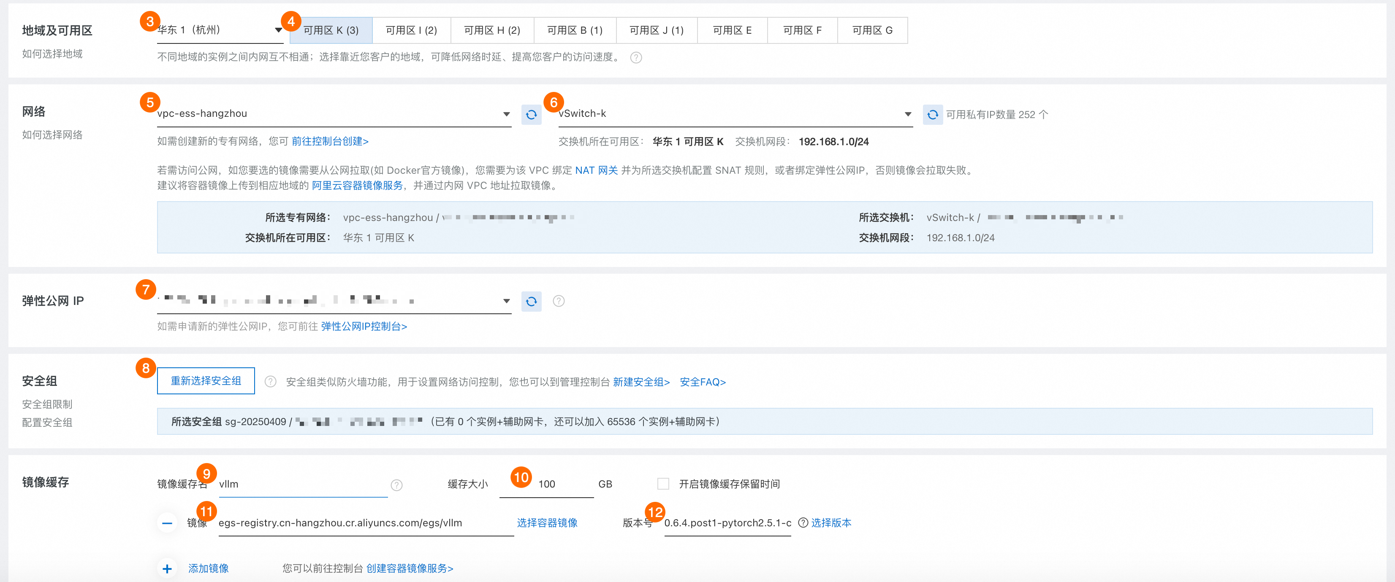Open the region dropdown 华东 1（杭州）

[220, 30]
